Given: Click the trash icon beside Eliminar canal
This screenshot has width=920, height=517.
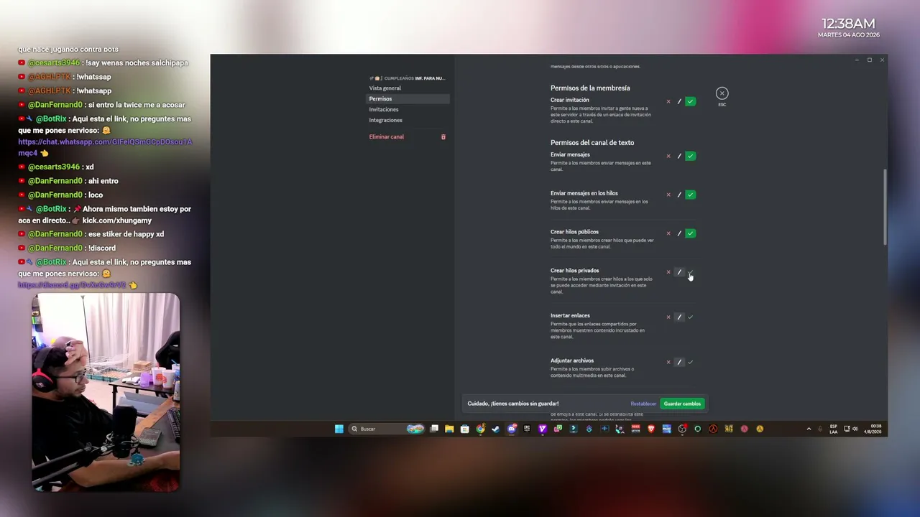Looking at the screenshot, I should click(443, 136).
